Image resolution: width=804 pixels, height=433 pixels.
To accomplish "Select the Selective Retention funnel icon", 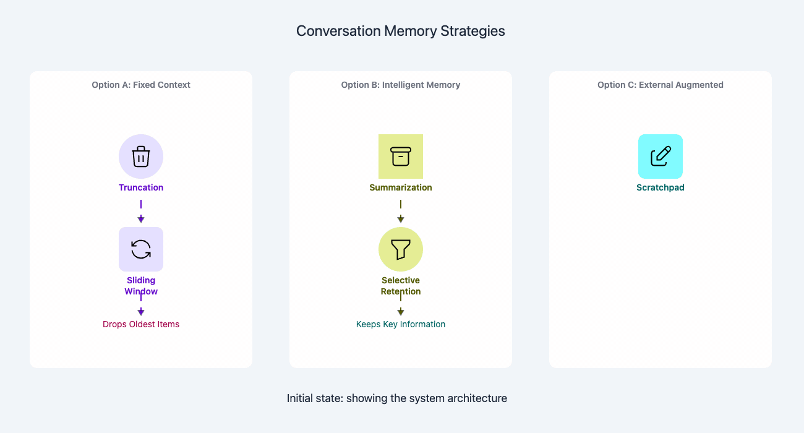I will [401, 249].
